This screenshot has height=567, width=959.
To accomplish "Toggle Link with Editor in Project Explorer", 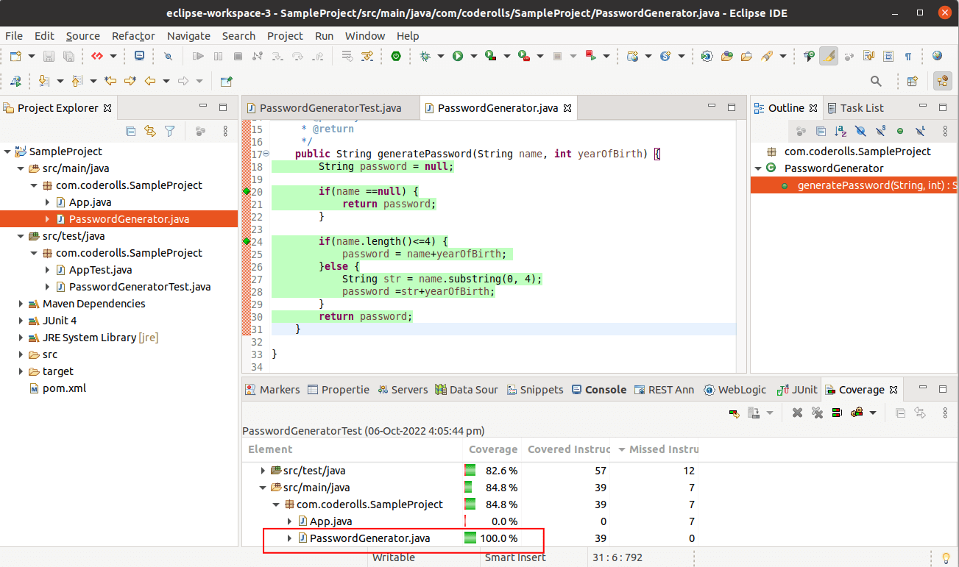I will (x=151, y=131).
